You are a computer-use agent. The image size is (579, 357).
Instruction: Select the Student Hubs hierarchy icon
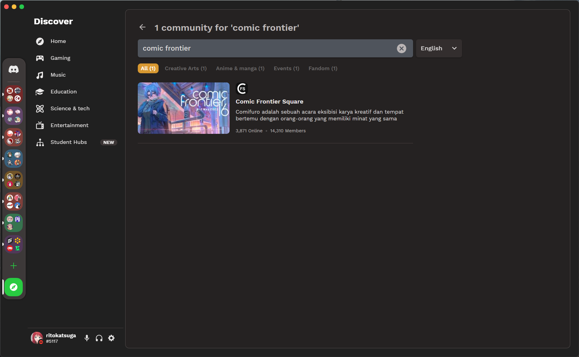40,142
